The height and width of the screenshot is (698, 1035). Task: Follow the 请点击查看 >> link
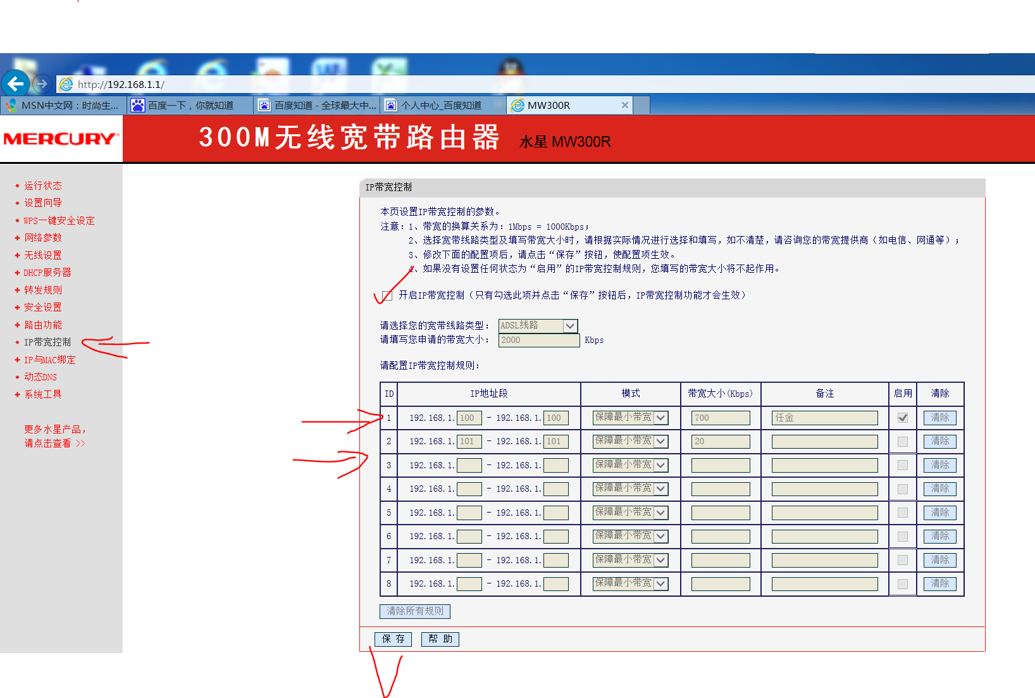(x=54, y=443)
